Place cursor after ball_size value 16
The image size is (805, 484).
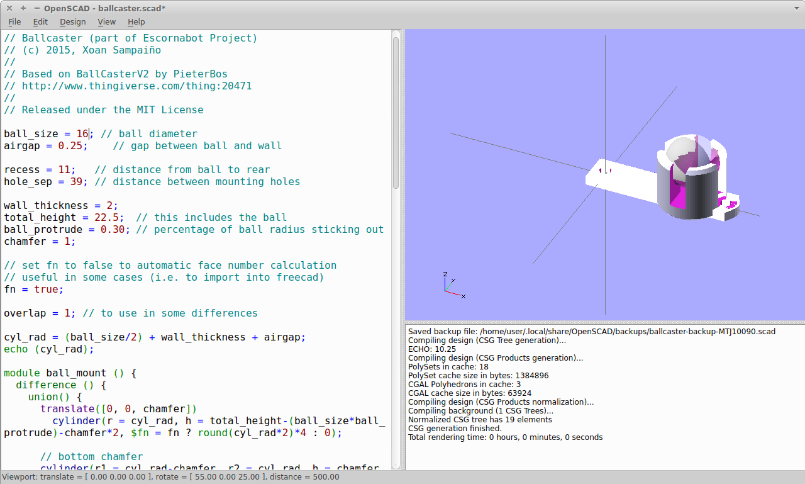click(89, 134)
